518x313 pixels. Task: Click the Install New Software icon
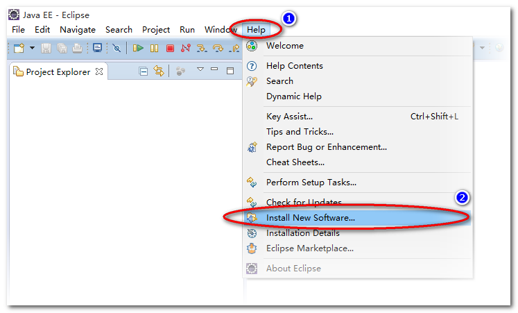click(x=252, y=217)
